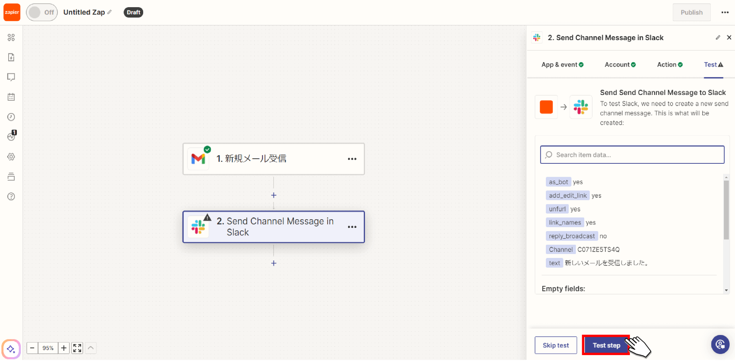
Task: Click the Draft status badge
Action: (x=133, y=12)
